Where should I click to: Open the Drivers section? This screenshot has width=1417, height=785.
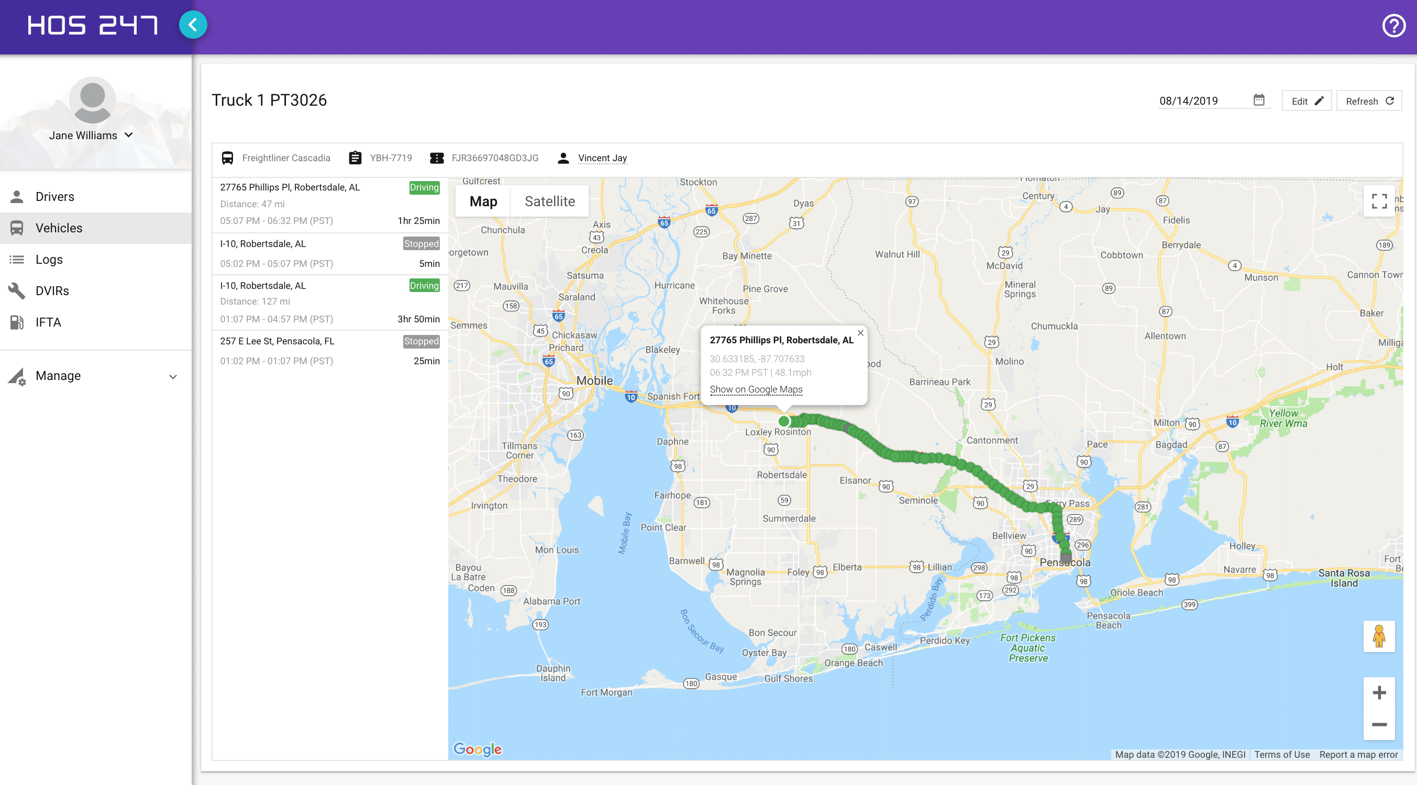pos(96,196)
